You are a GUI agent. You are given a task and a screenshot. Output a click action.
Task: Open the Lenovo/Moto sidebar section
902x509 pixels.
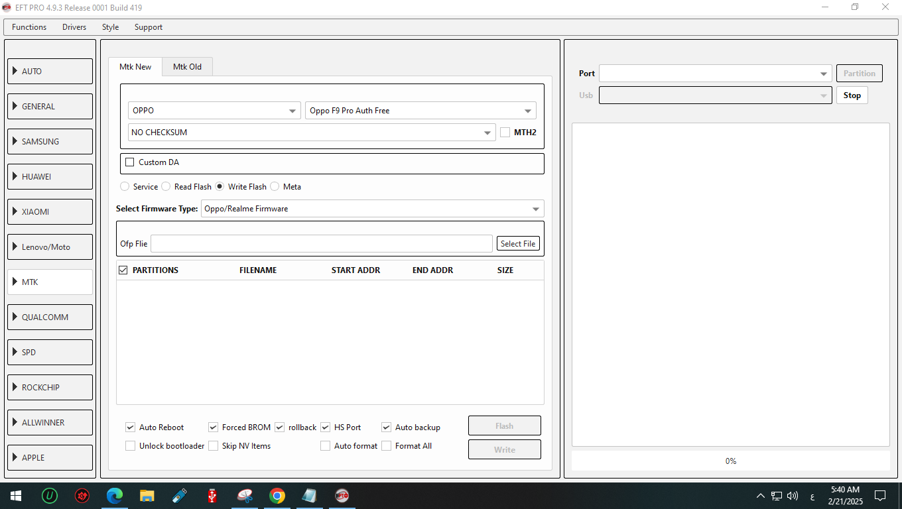pyautogui.click(x=50, y=247)
